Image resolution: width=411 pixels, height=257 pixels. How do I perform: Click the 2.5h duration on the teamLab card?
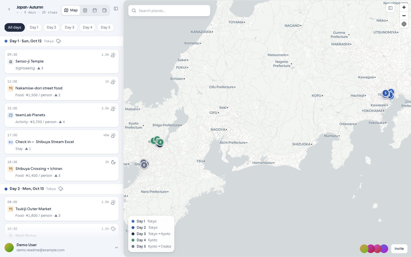click(105, 109)
